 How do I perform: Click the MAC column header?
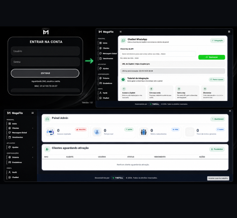click(46, 157)
